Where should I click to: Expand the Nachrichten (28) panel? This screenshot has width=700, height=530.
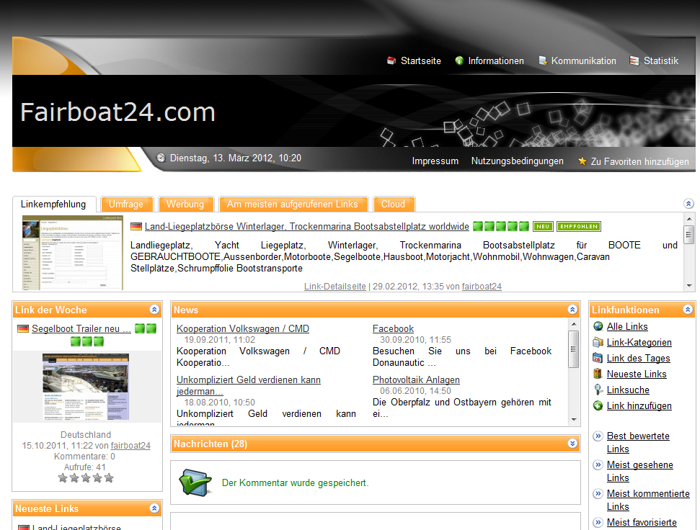(573, 444)
